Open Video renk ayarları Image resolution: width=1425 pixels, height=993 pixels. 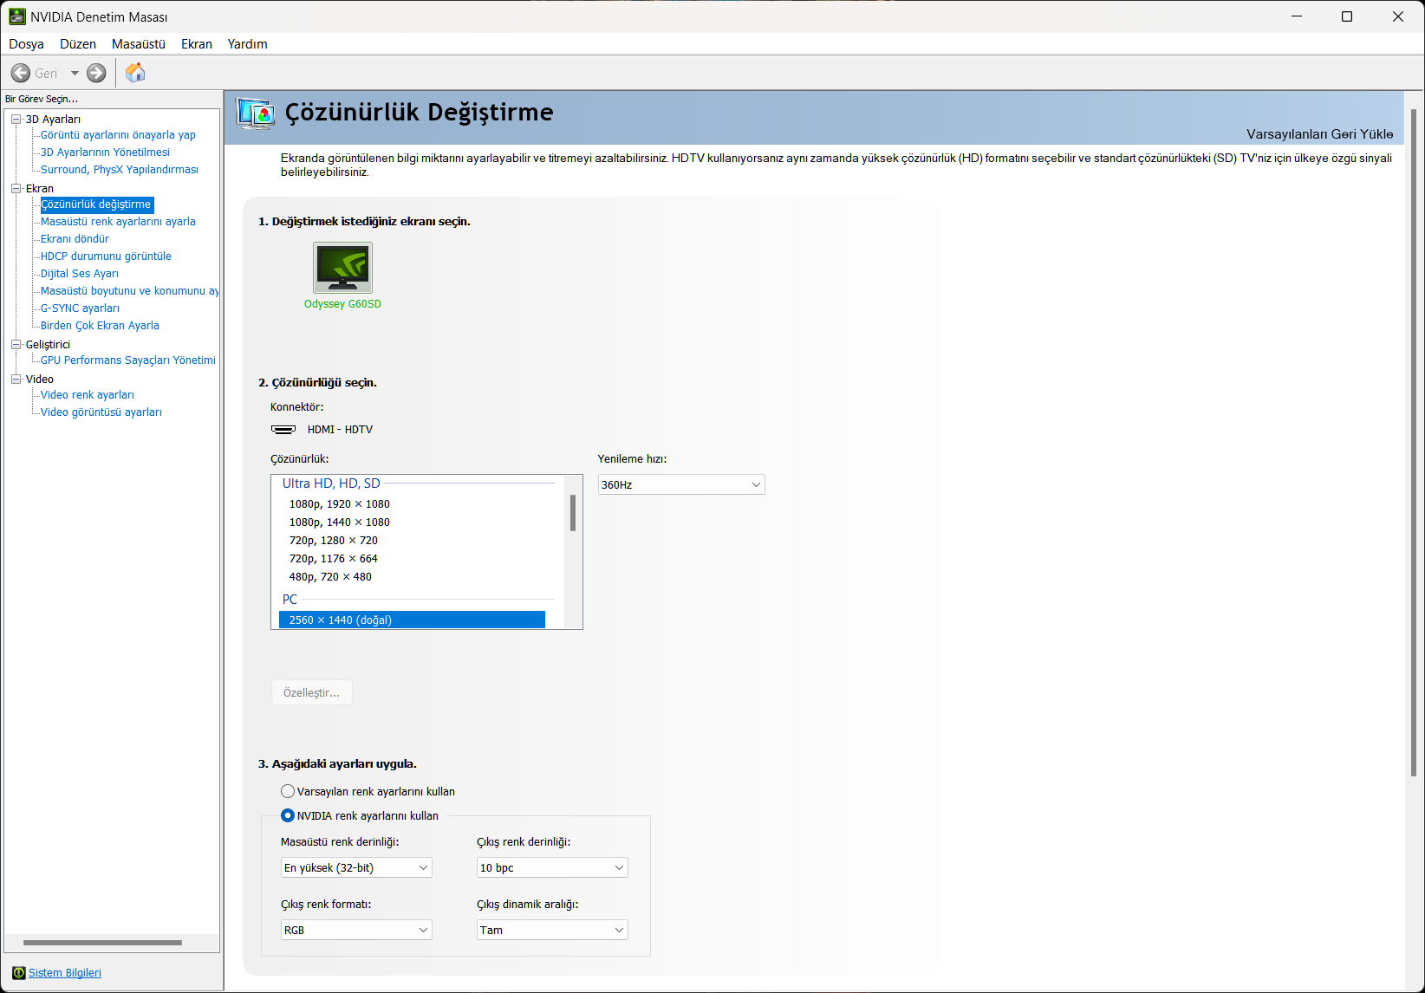[88, 395]
